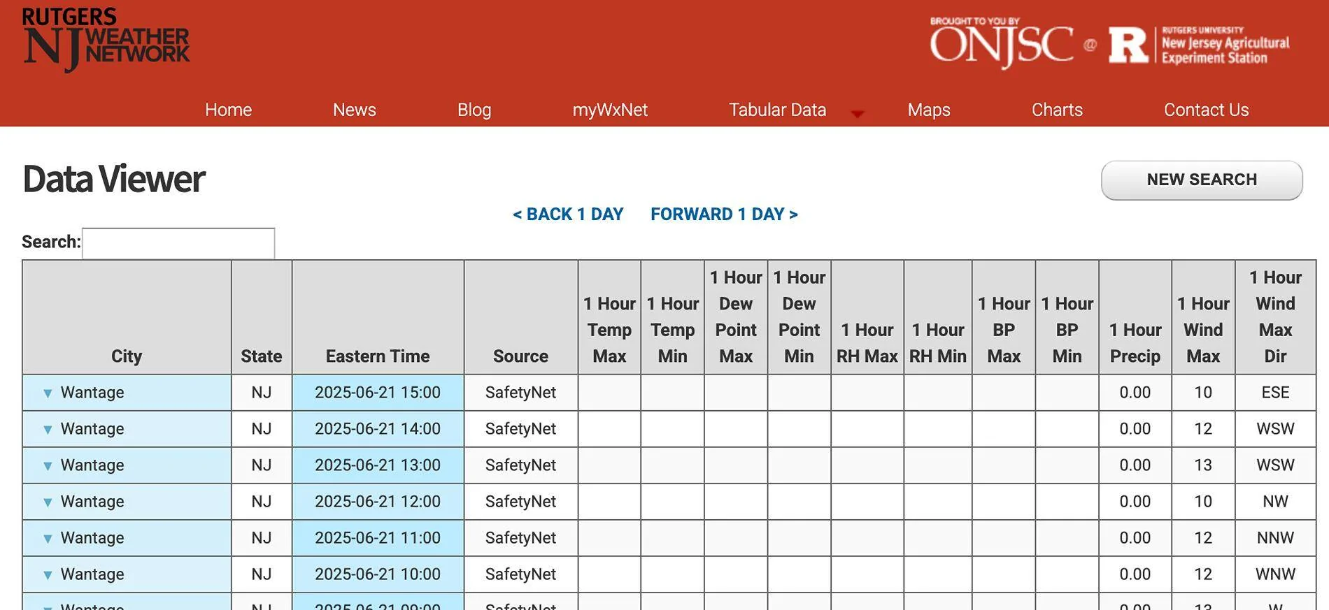
Task: Expand the Wantage 13:00 row details
Action: [x=48, y=466]
